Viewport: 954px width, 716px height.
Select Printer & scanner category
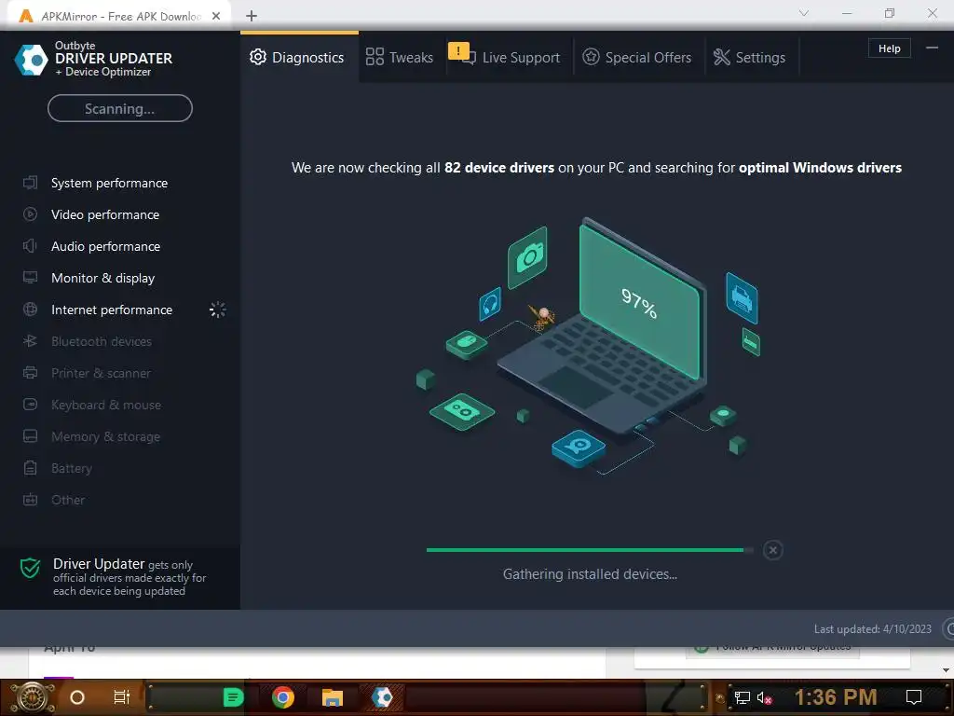[x=101, y=373]
